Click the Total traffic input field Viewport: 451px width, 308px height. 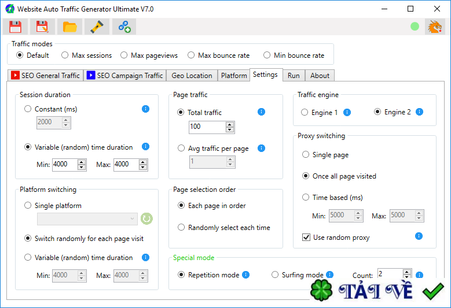207,127
